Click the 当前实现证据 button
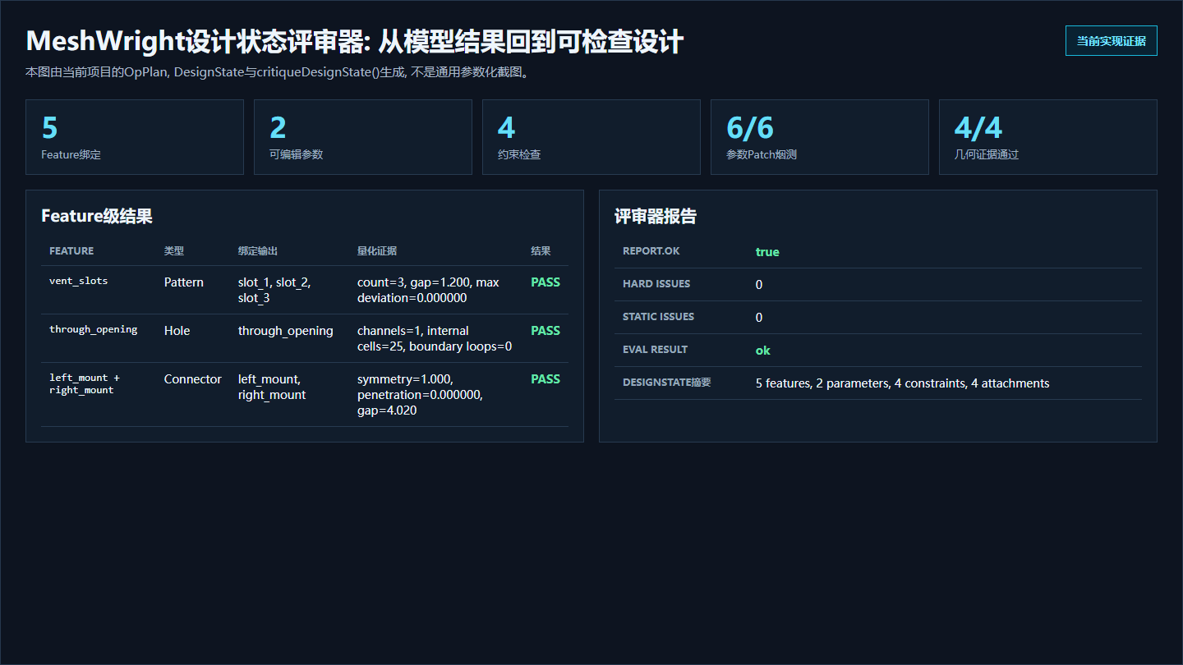1183x665 pixels. point(1111,40)
